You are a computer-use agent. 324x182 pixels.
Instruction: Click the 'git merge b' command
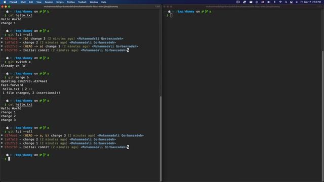click(18, 77)
